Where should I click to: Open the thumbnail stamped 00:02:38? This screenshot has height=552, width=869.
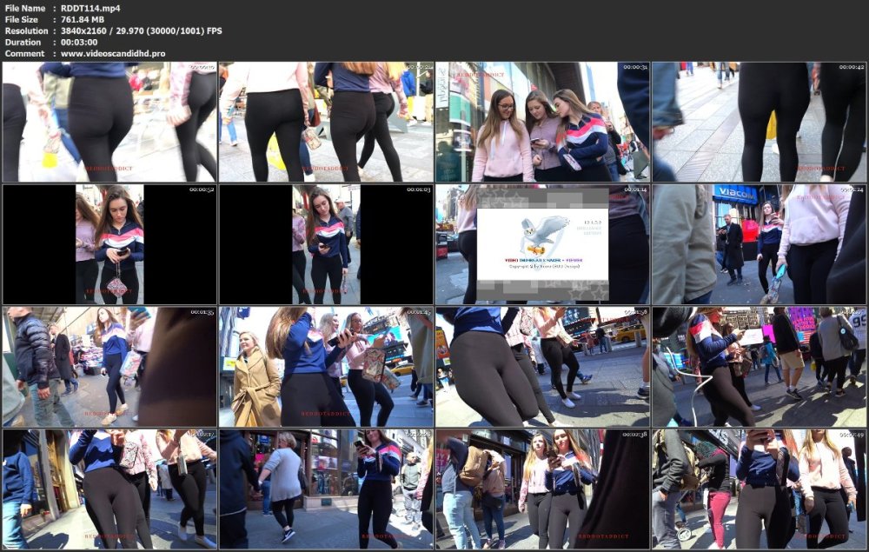tap(542, 489)
